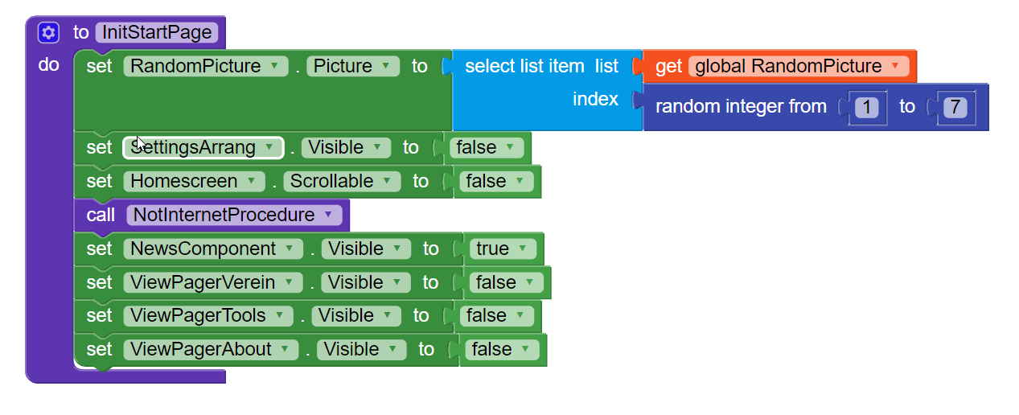The height and width of the screenshot is (415, 1019).
Task: Click the number 1 field in random integer
Action: [x=866, y=106]
